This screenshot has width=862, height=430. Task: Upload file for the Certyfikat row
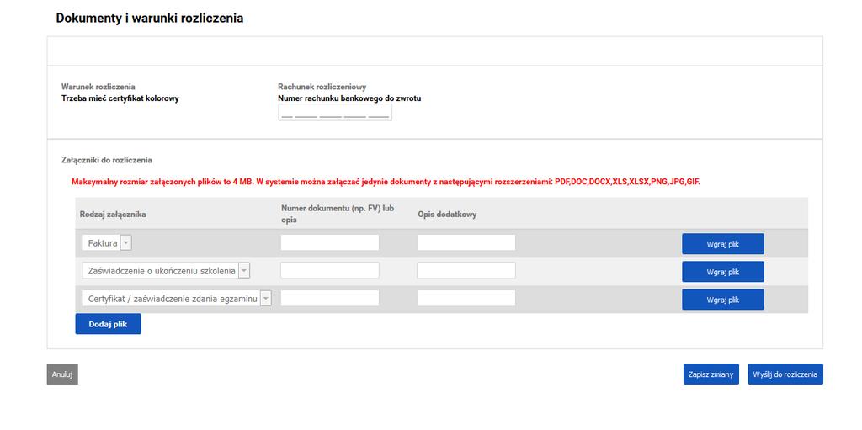(723, 300)
